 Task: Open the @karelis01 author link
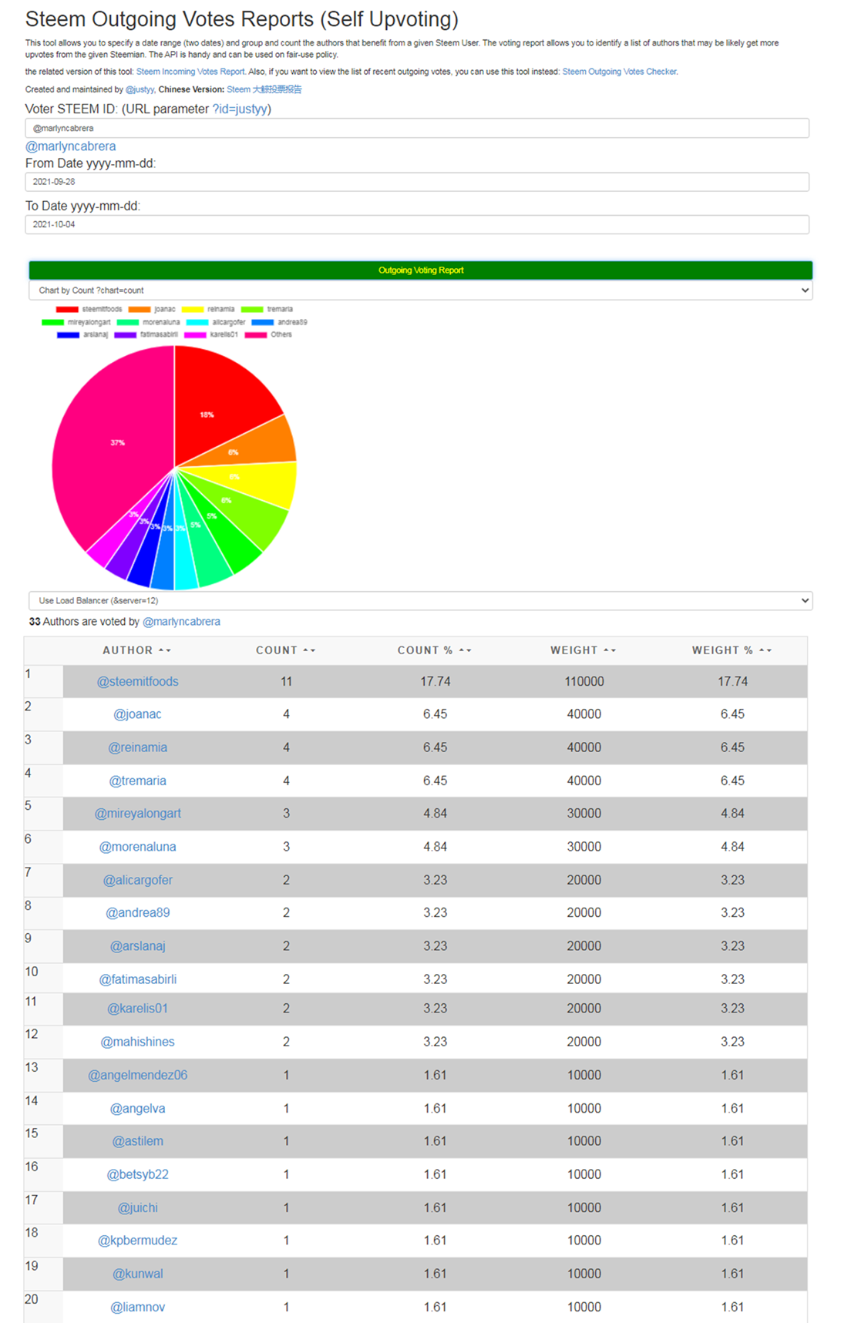(137, 1008)
